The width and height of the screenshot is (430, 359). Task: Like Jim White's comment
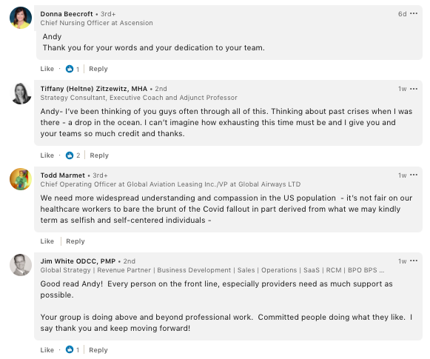tap(47, 350)
